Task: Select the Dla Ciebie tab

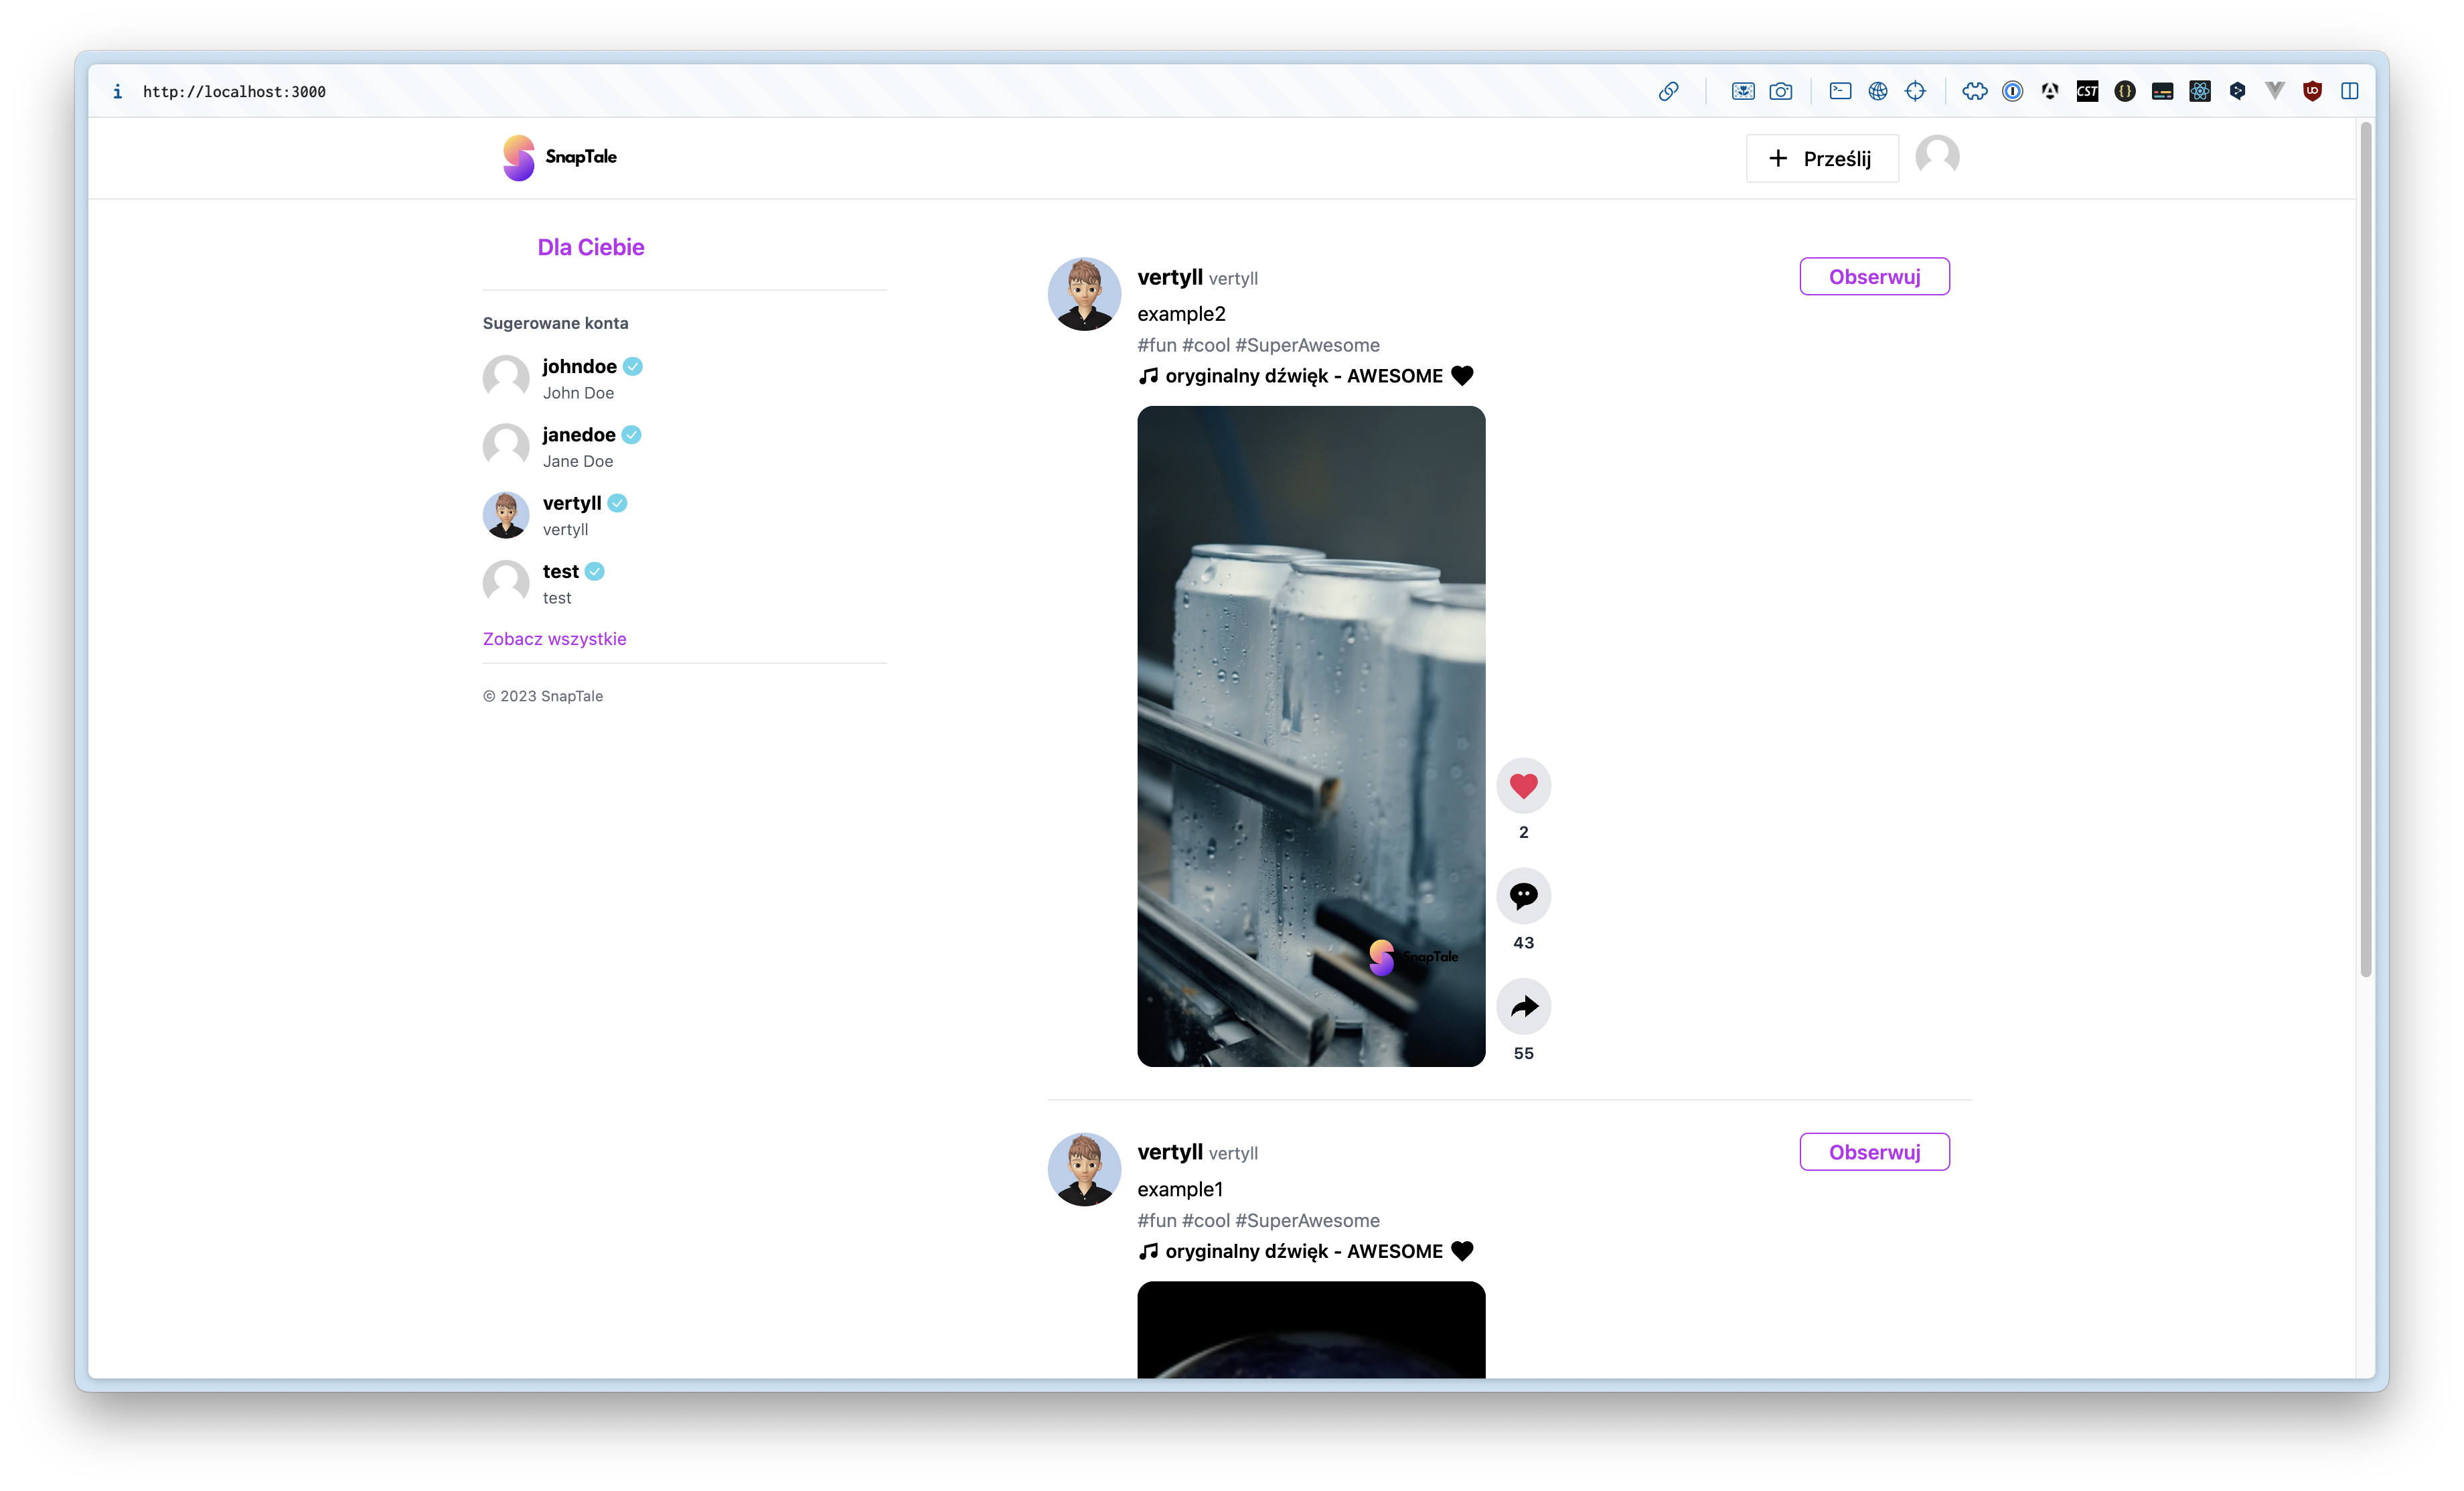Action: (590, 247)
